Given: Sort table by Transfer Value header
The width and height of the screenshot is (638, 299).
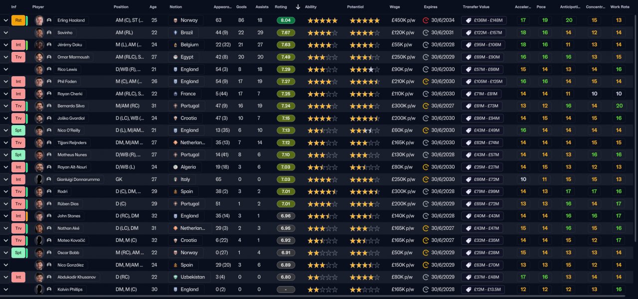Looking at the screenshot, I should [x=476, y=7].
